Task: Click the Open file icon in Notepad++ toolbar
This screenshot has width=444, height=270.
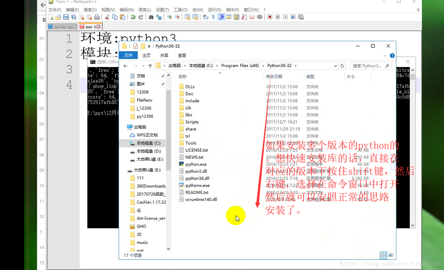Action: click(58, 17)
